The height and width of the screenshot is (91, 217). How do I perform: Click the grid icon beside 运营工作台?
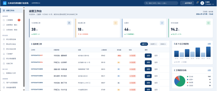point(4,11)
